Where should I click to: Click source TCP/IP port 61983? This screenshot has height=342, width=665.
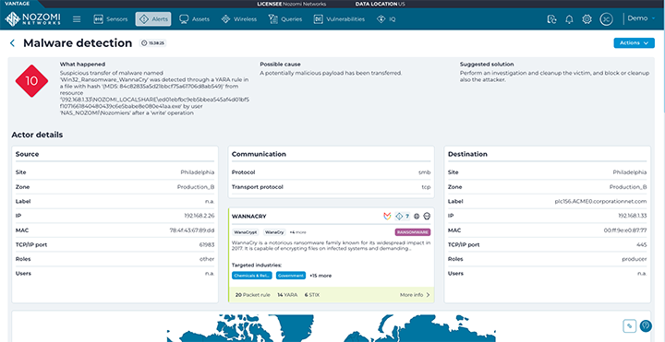click(207, 244)
